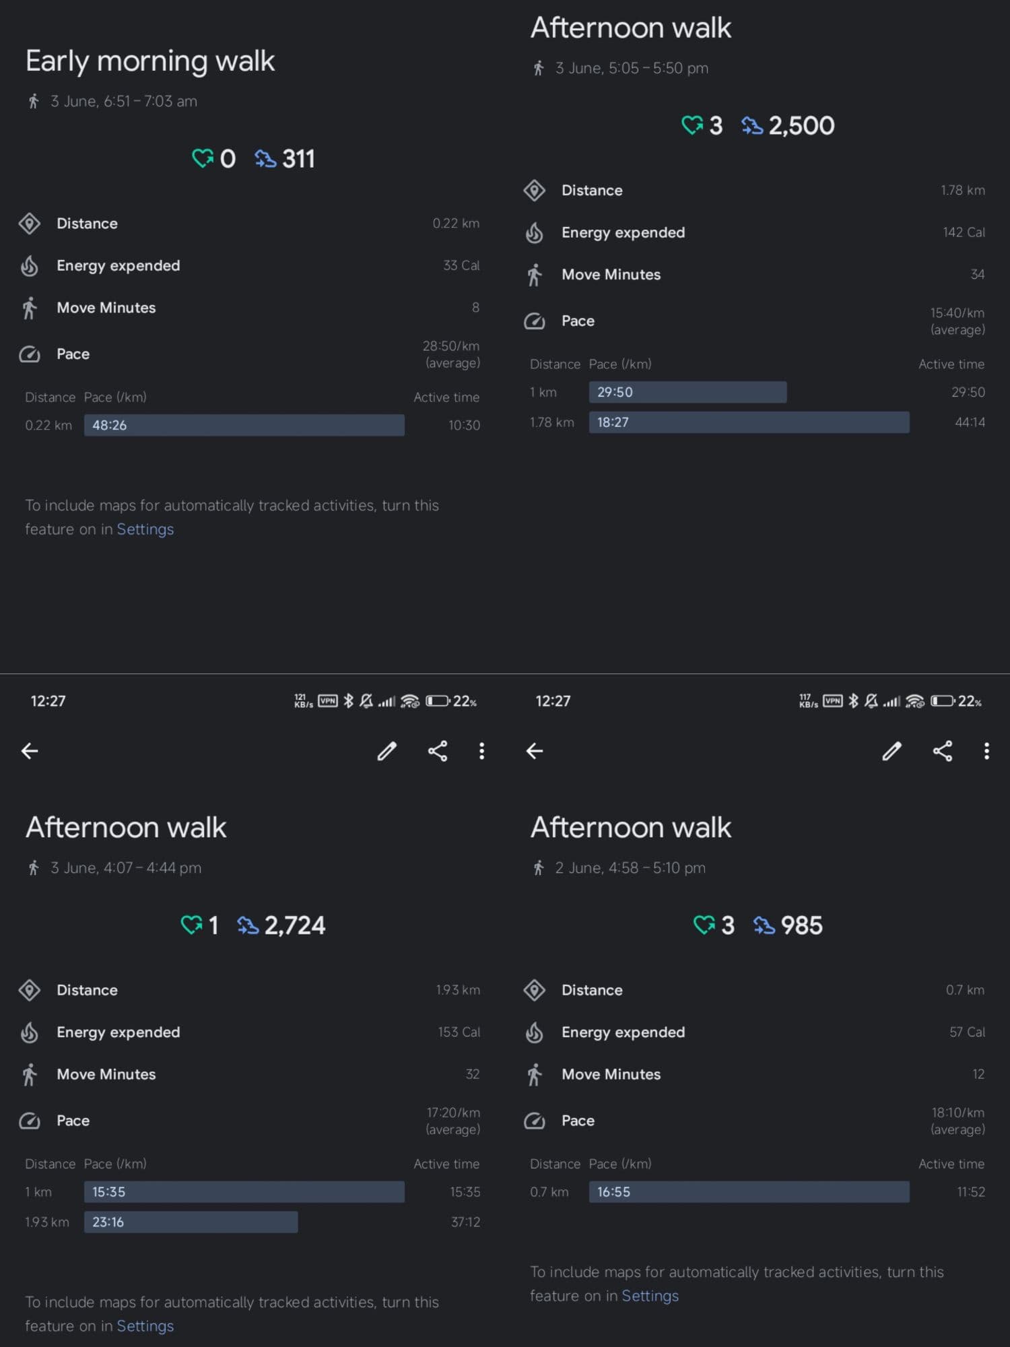Image resolution: width=1010 pixels, height=1347 pixels.
Task: Edit the 3 June 4:07 pm afternoon walk
Action: point(387,751)
